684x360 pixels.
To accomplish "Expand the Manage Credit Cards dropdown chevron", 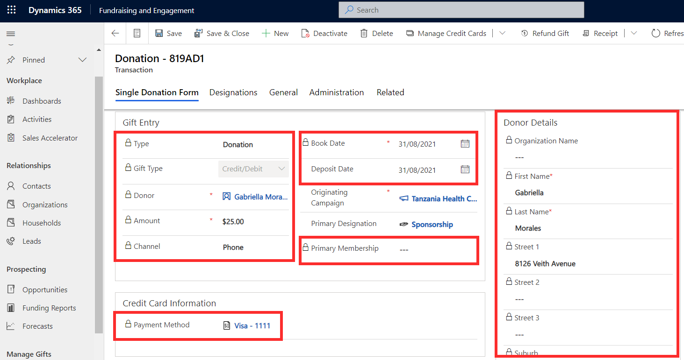I will tap(503, 34).
